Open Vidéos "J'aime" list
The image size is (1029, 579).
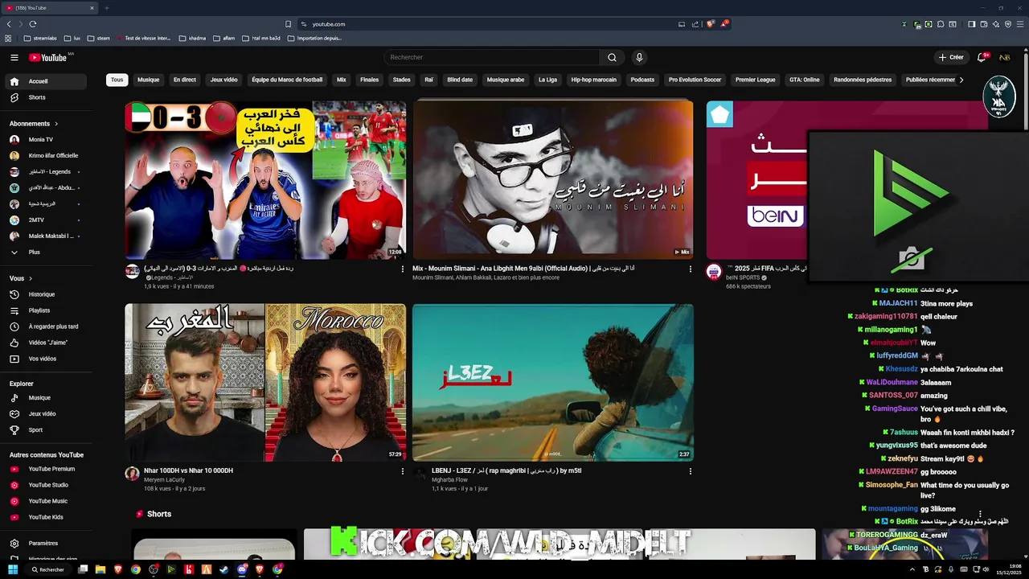coord(47,343)
